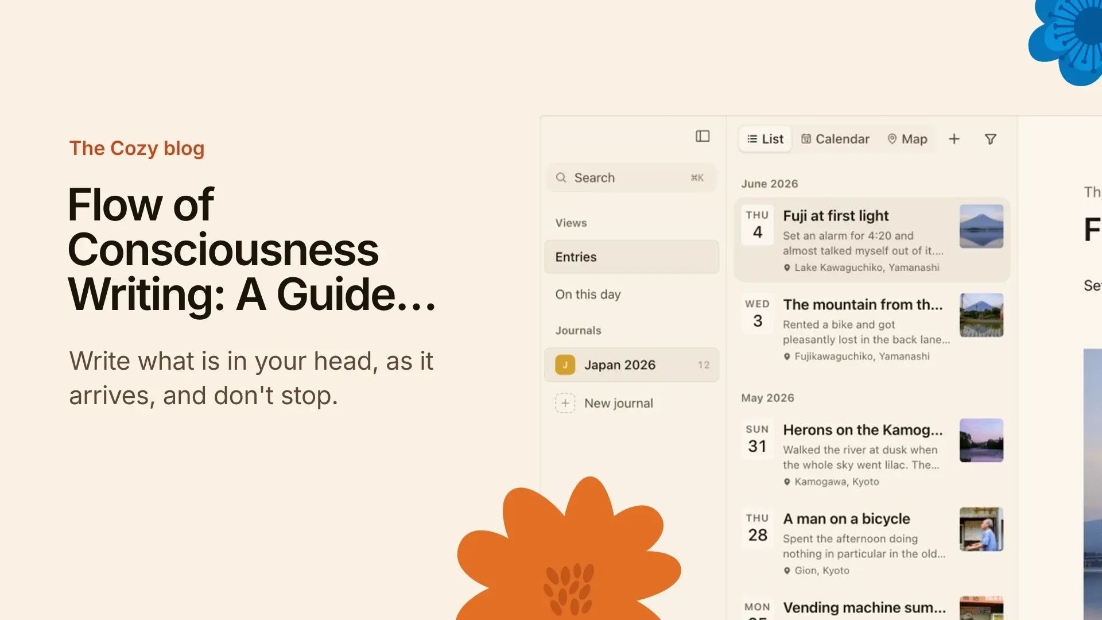Click the THU 28 date badge
1102x620 pixels.
(x=758, y=528)
